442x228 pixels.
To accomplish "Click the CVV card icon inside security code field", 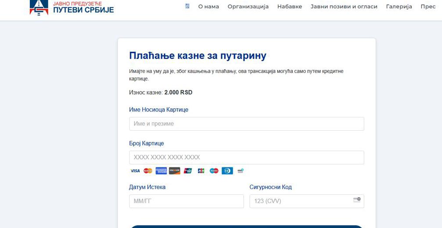I will point(357,200).
